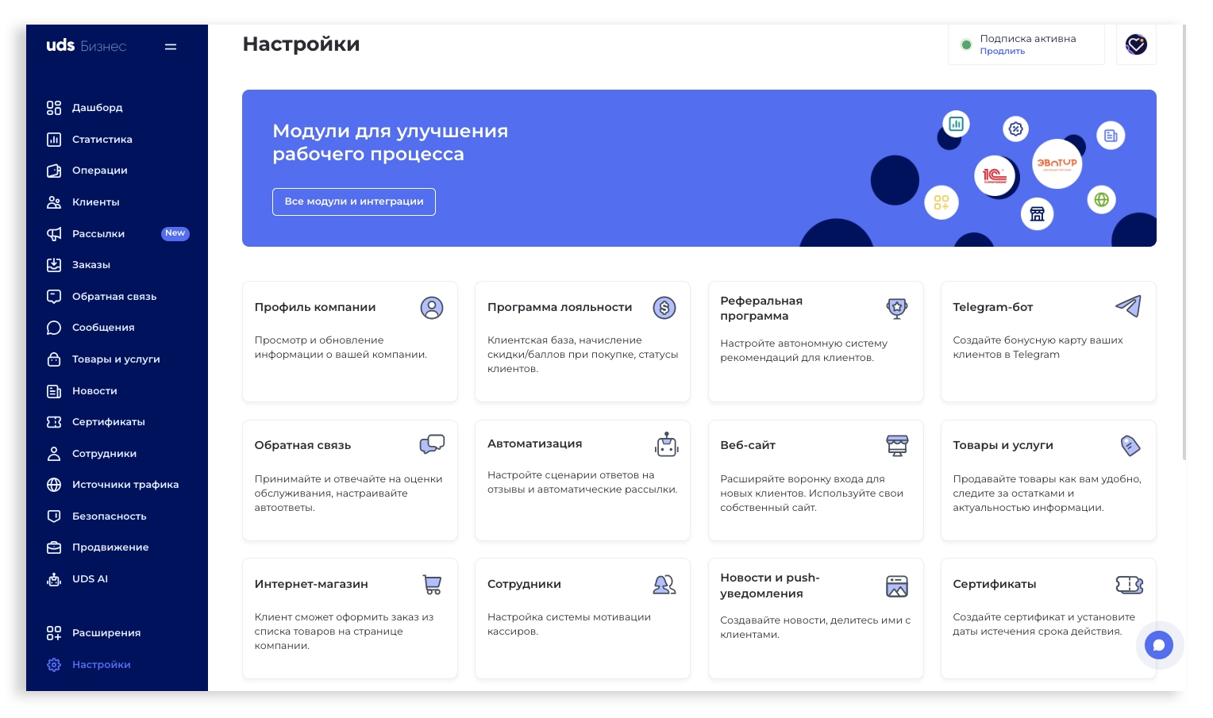1213x718 pixels.
Task: Open Дашборд in the sidebar
Action: pyautogui.click(x=97, y=108)
